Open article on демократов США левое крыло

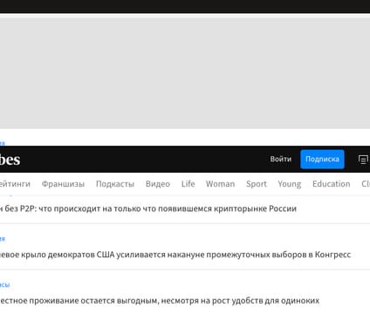(175, 255)
